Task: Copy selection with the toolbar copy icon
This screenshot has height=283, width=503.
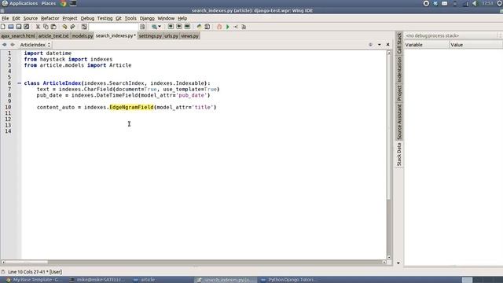Action: [46, 27]
